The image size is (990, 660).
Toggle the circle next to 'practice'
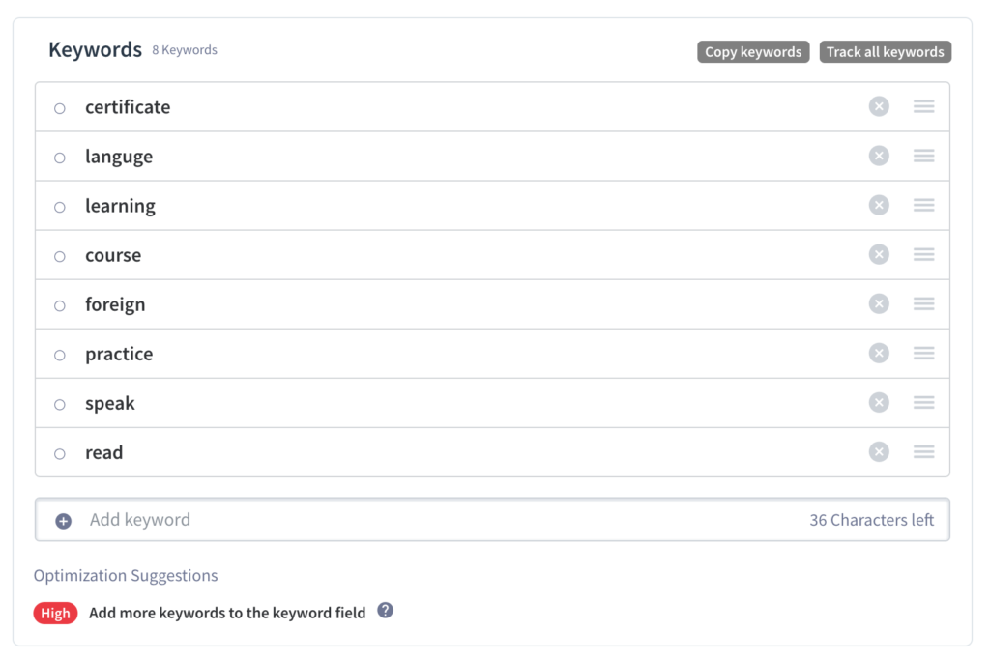tap(60, 356)
